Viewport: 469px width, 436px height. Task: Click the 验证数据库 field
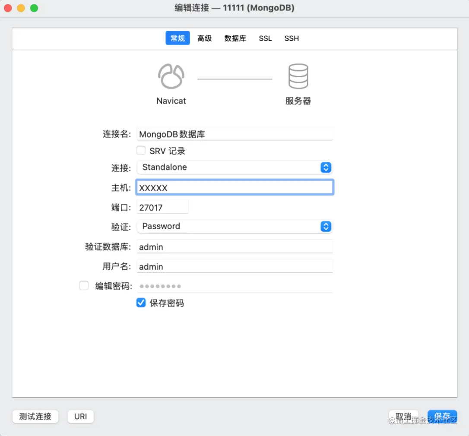[234, 247]
